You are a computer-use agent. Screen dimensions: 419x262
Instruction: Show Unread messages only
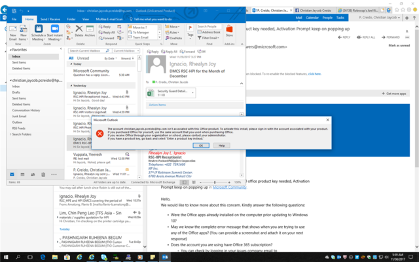point(83,58)
